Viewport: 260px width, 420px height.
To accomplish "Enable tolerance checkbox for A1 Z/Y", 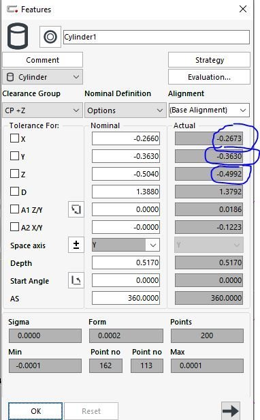I will click(x=14, y=209).
